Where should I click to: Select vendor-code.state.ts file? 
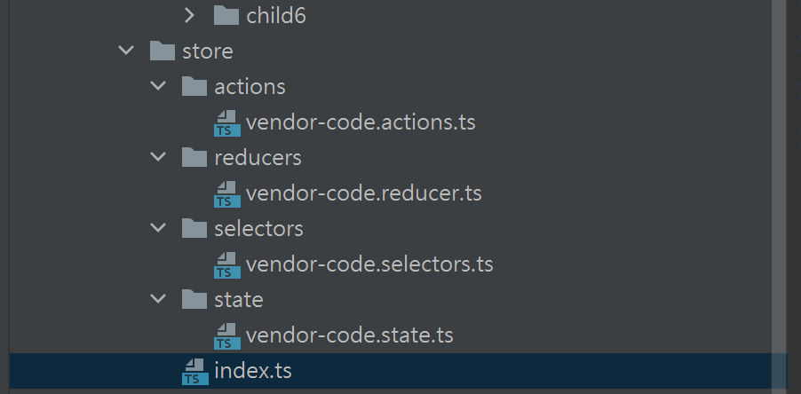point(349,335)
